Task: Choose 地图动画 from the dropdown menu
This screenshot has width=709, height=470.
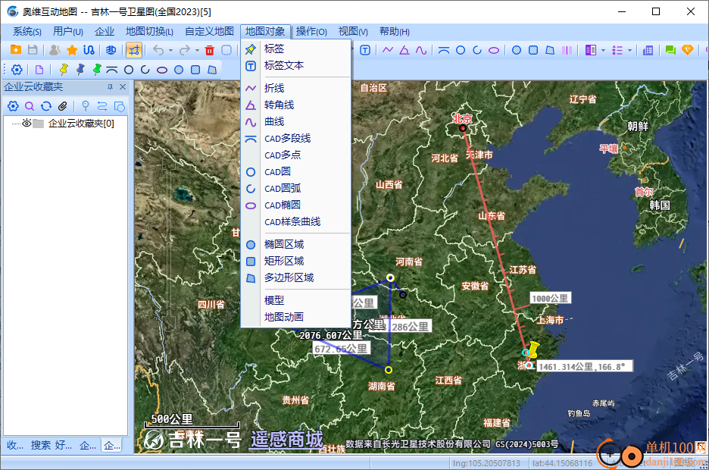Action: pos(296,317)
